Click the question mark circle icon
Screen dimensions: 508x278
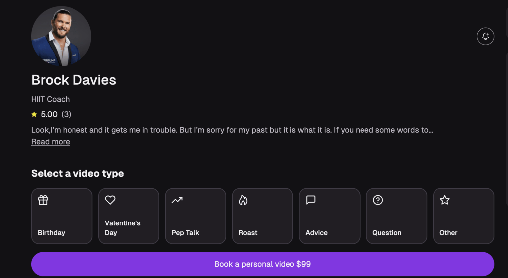pyautogui.click(x=378, y=200)
